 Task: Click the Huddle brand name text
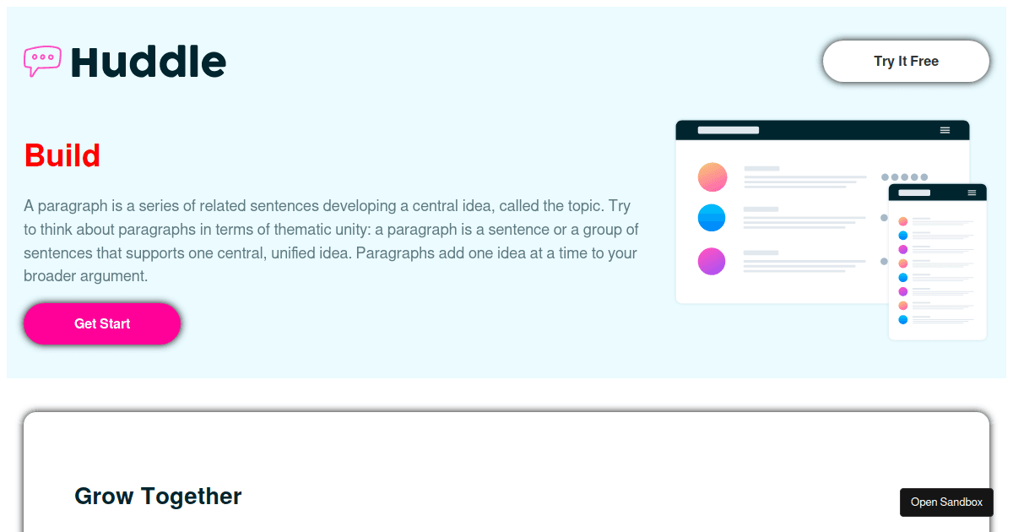[x=149, y=62]
